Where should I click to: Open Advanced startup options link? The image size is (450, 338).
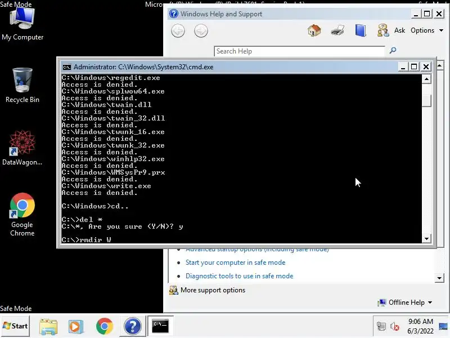click(257, 250)
